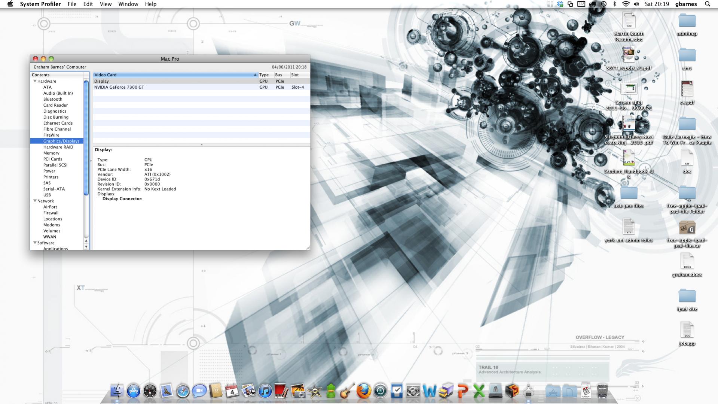The image size is (718, 404).
Task: Open the Window menu
Action: 128,4
